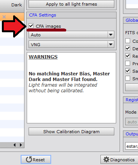Toggle the checked 'Re' checkbox
Screen dimensions: 138x165
coord(127,56)
